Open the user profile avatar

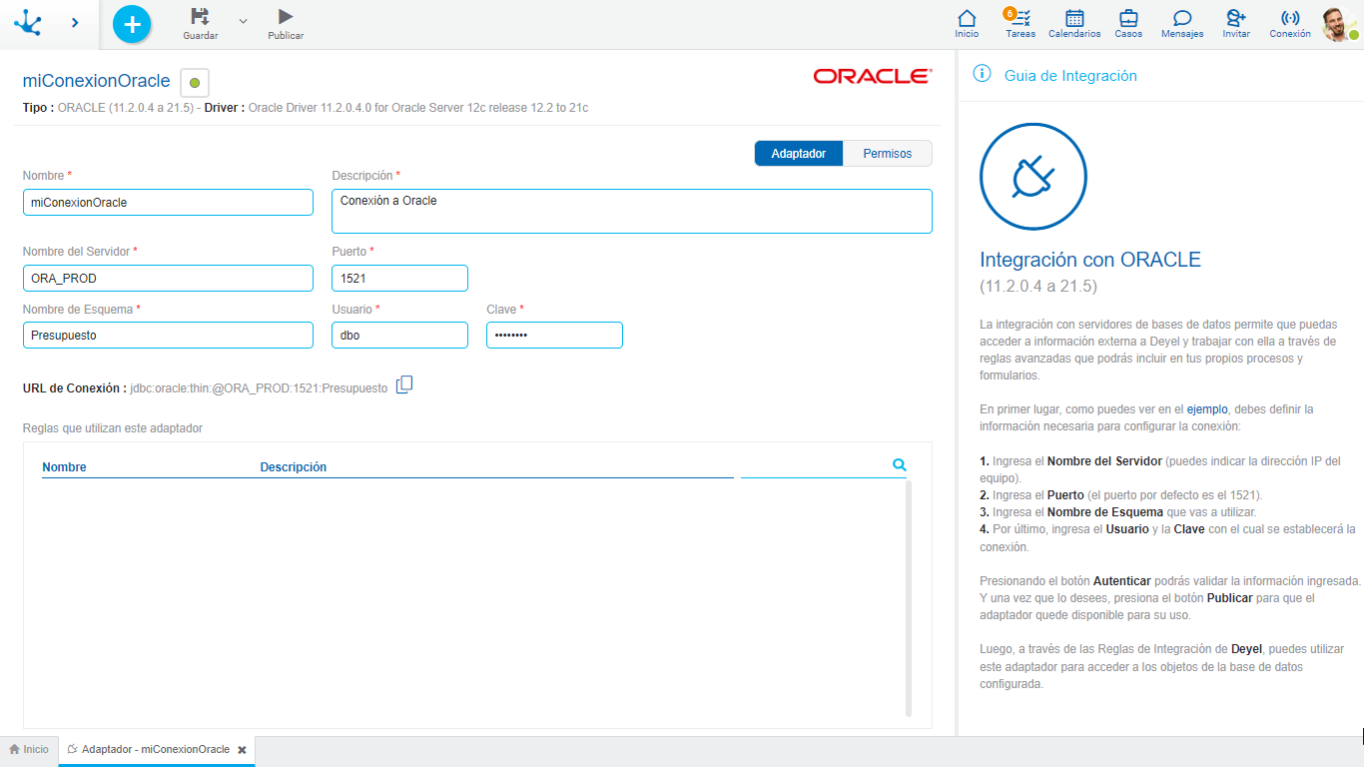pos(1338,24)
